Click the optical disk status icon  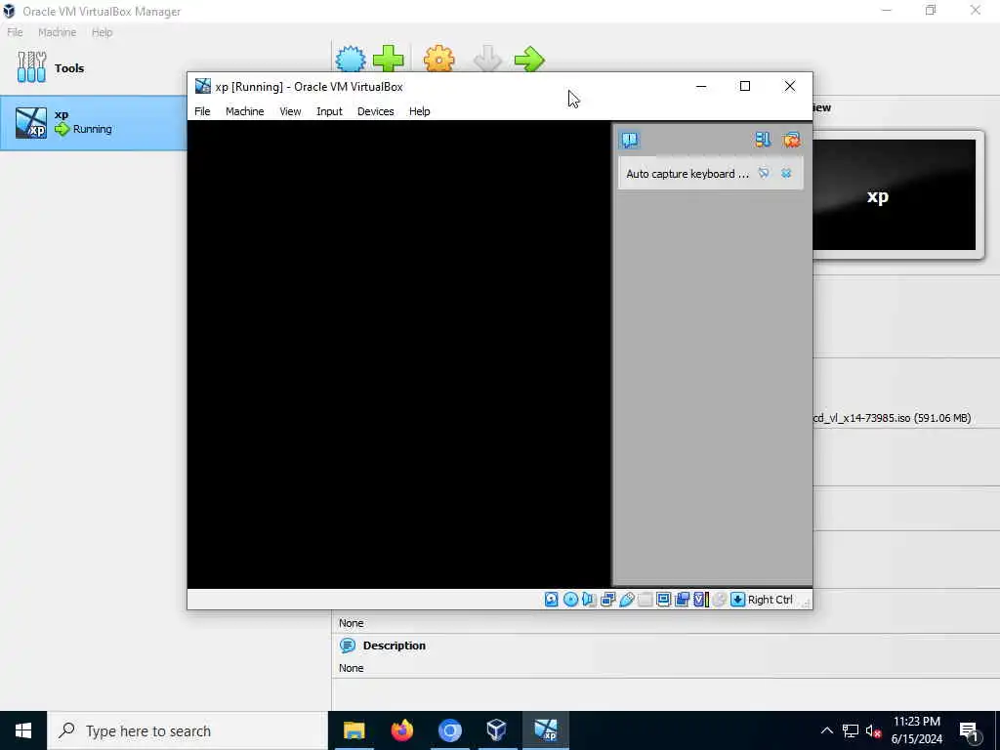coord(570,600)
